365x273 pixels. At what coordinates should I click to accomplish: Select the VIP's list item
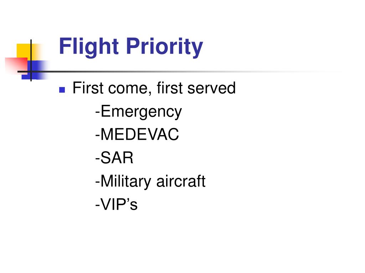coord(117,204)
